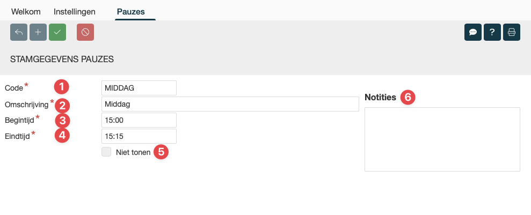The image size is (531, 215).
Task: Edit the Eindtijd time field
Action: pyautogui.click(x=139, y=136)
